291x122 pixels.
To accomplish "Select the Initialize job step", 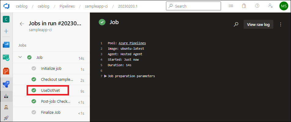I will (x=51, y=69).
